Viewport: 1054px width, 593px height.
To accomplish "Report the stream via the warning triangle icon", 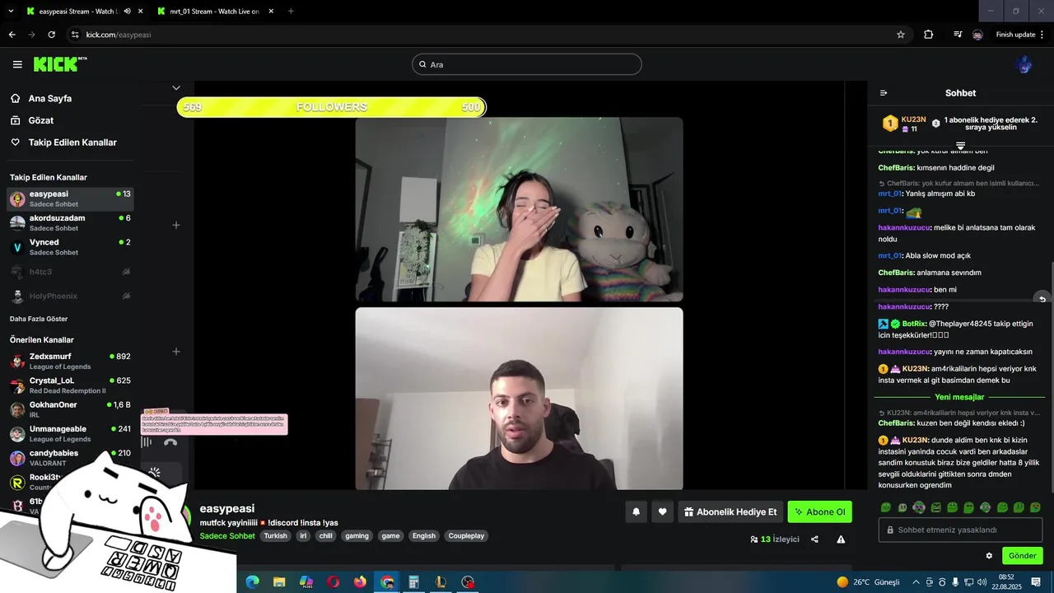I will click(x=841, y=539).
